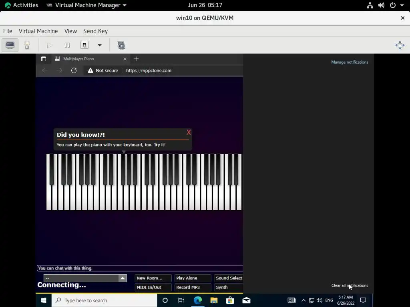Image resolution: width=410 pixels, height=307 pixels.
Task: Click the Play Alone button
Action: [193, 278]
